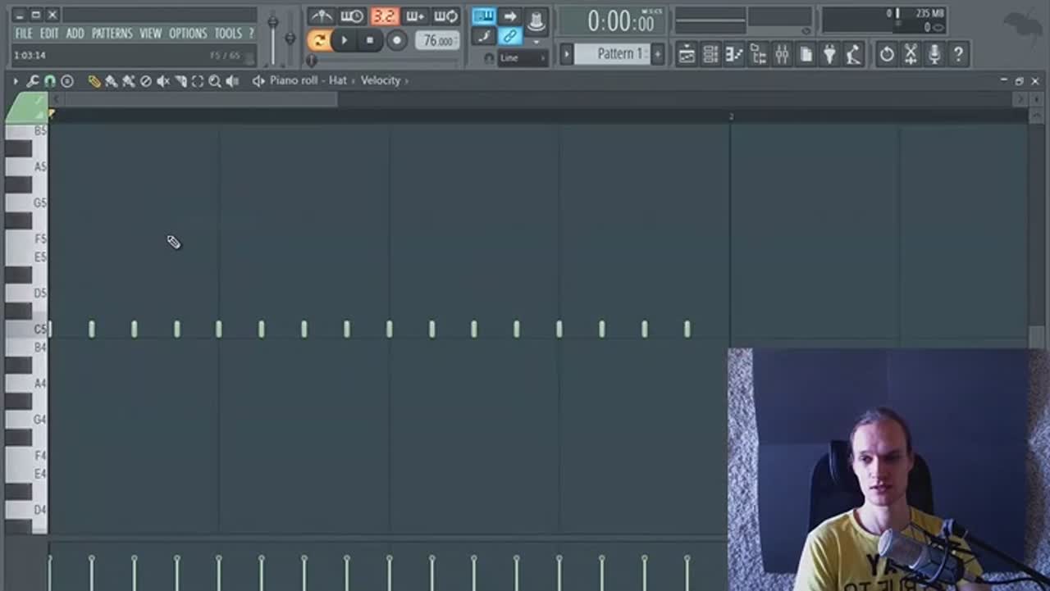Image resolution: width=1050 pixels, height=591 pixels.
Task: Select the Zoom magnifier tool
Action: pyautogui.click(x=214, y=81)
